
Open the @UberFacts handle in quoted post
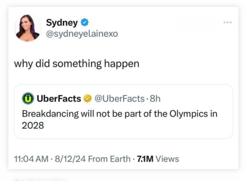point(119,99)
